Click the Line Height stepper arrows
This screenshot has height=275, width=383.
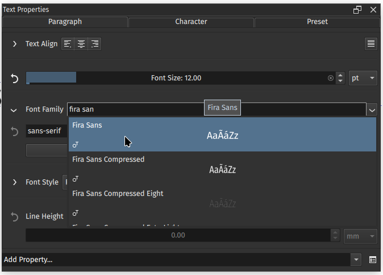[335, 235]
